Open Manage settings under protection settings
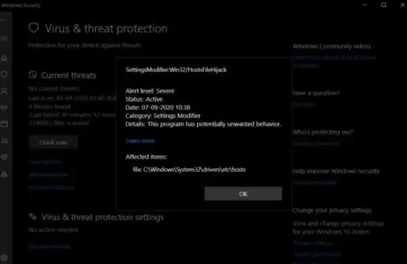The width and height of the screenshot is (407, 264). tap(50, 246)
